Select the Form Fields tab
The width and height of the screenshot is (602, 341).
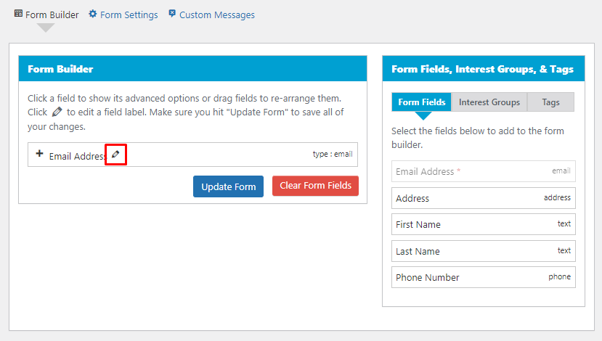pos(422,102)
